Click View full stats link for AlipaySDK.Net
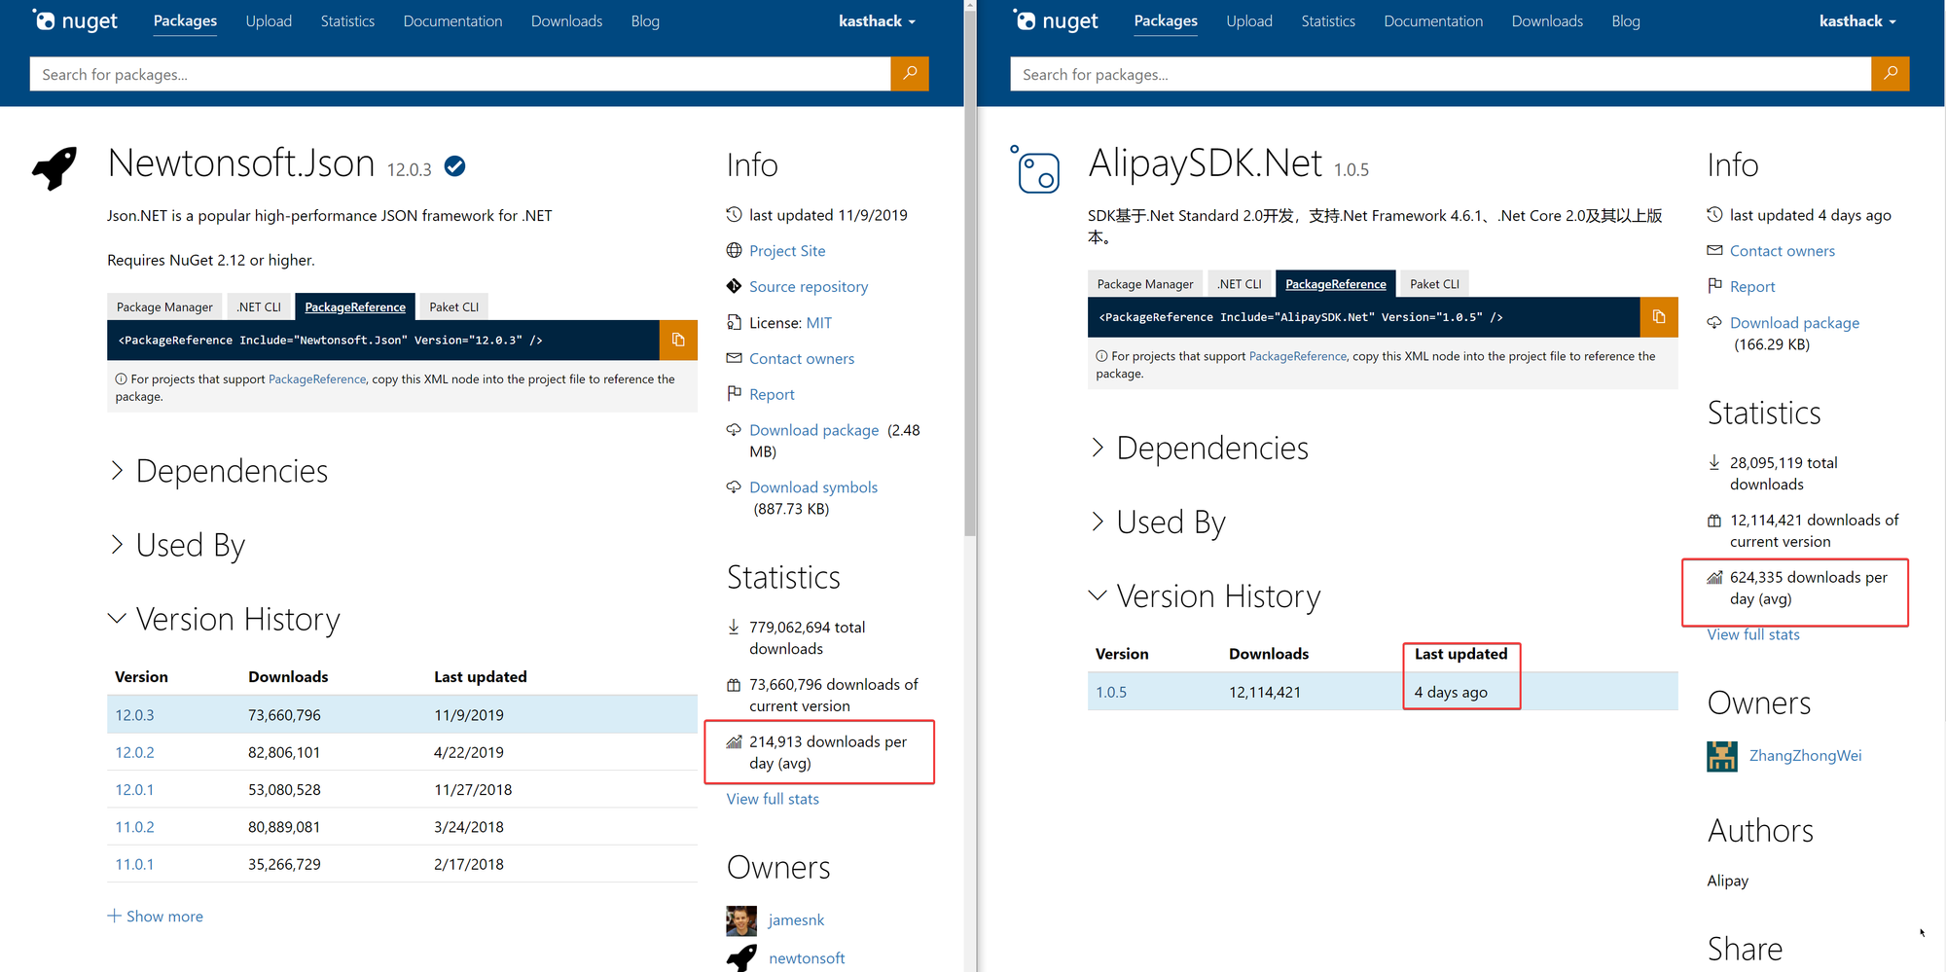1946x972 pixels. (x=1753, y=634)
